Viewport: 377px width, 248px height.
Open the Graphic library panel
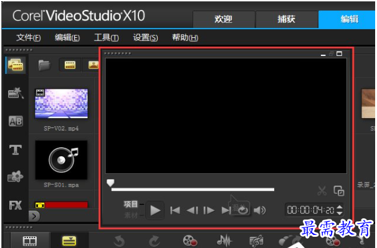point(16,177)
